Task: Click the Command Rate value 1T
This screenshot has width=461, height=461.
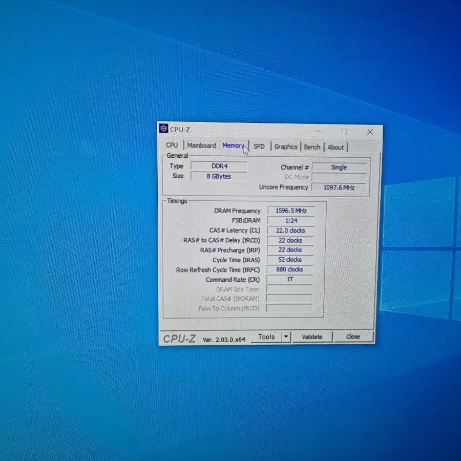Action: click(x=289, y=279)
